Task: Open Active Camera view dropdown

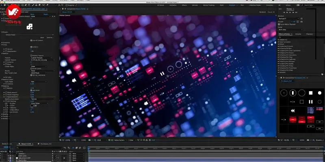Action: [120, 140]
